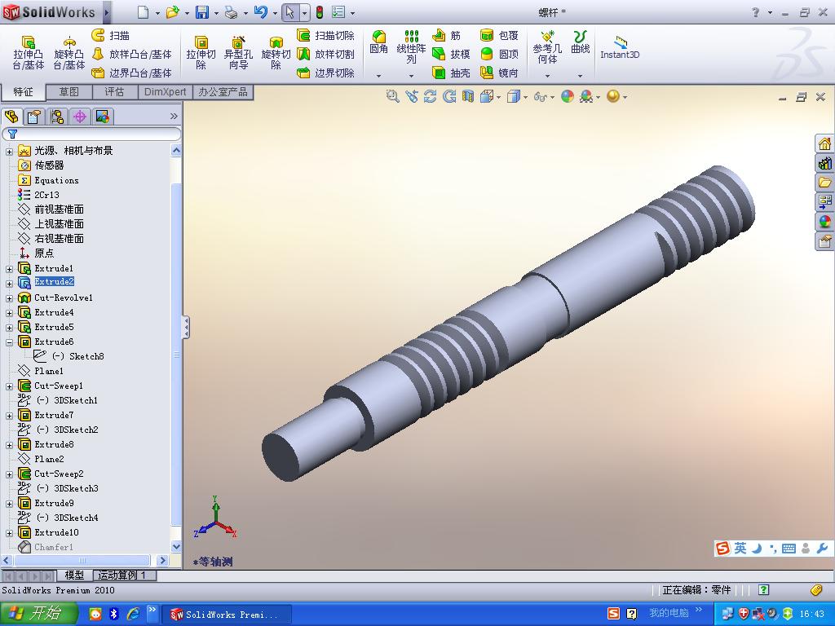Click the Extruded Cut (拉伸切除) tool

[201, 52]
